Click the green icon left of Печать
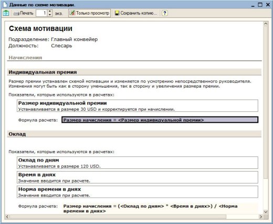The height and width of the screenshot is (224, 273). click(6, 13)
